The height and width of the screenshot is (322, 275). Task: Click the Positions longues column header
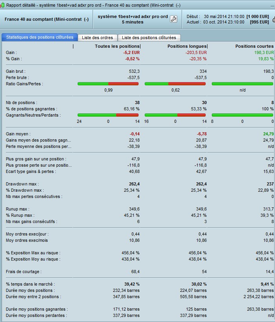pyautogui.click(x=187, y=46)
